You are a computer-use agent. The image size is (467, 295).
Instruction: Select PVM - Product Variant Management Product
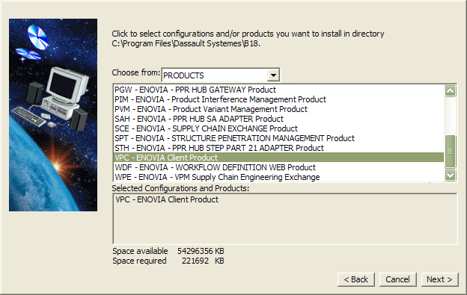point(278,109)
